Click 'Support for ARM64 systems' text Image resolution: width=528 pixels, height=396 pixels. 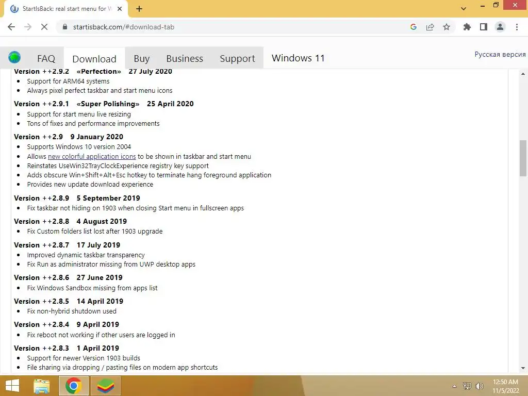pos(68,81)
